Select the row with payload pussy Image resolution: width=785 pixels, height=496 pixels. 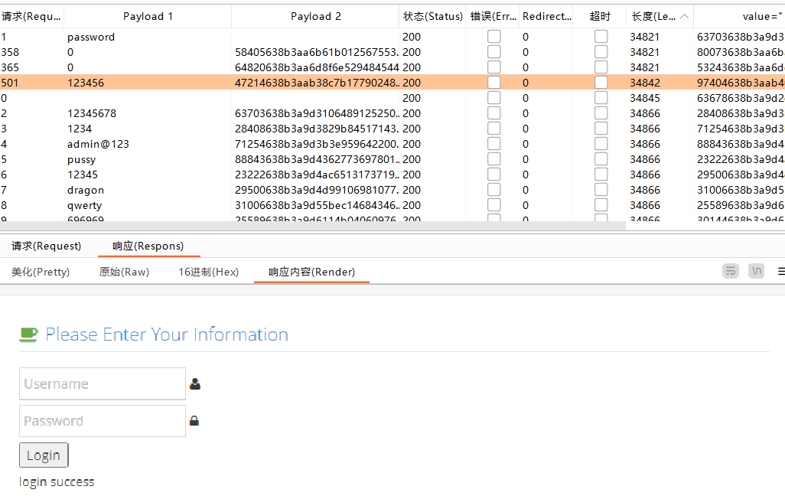392,159
